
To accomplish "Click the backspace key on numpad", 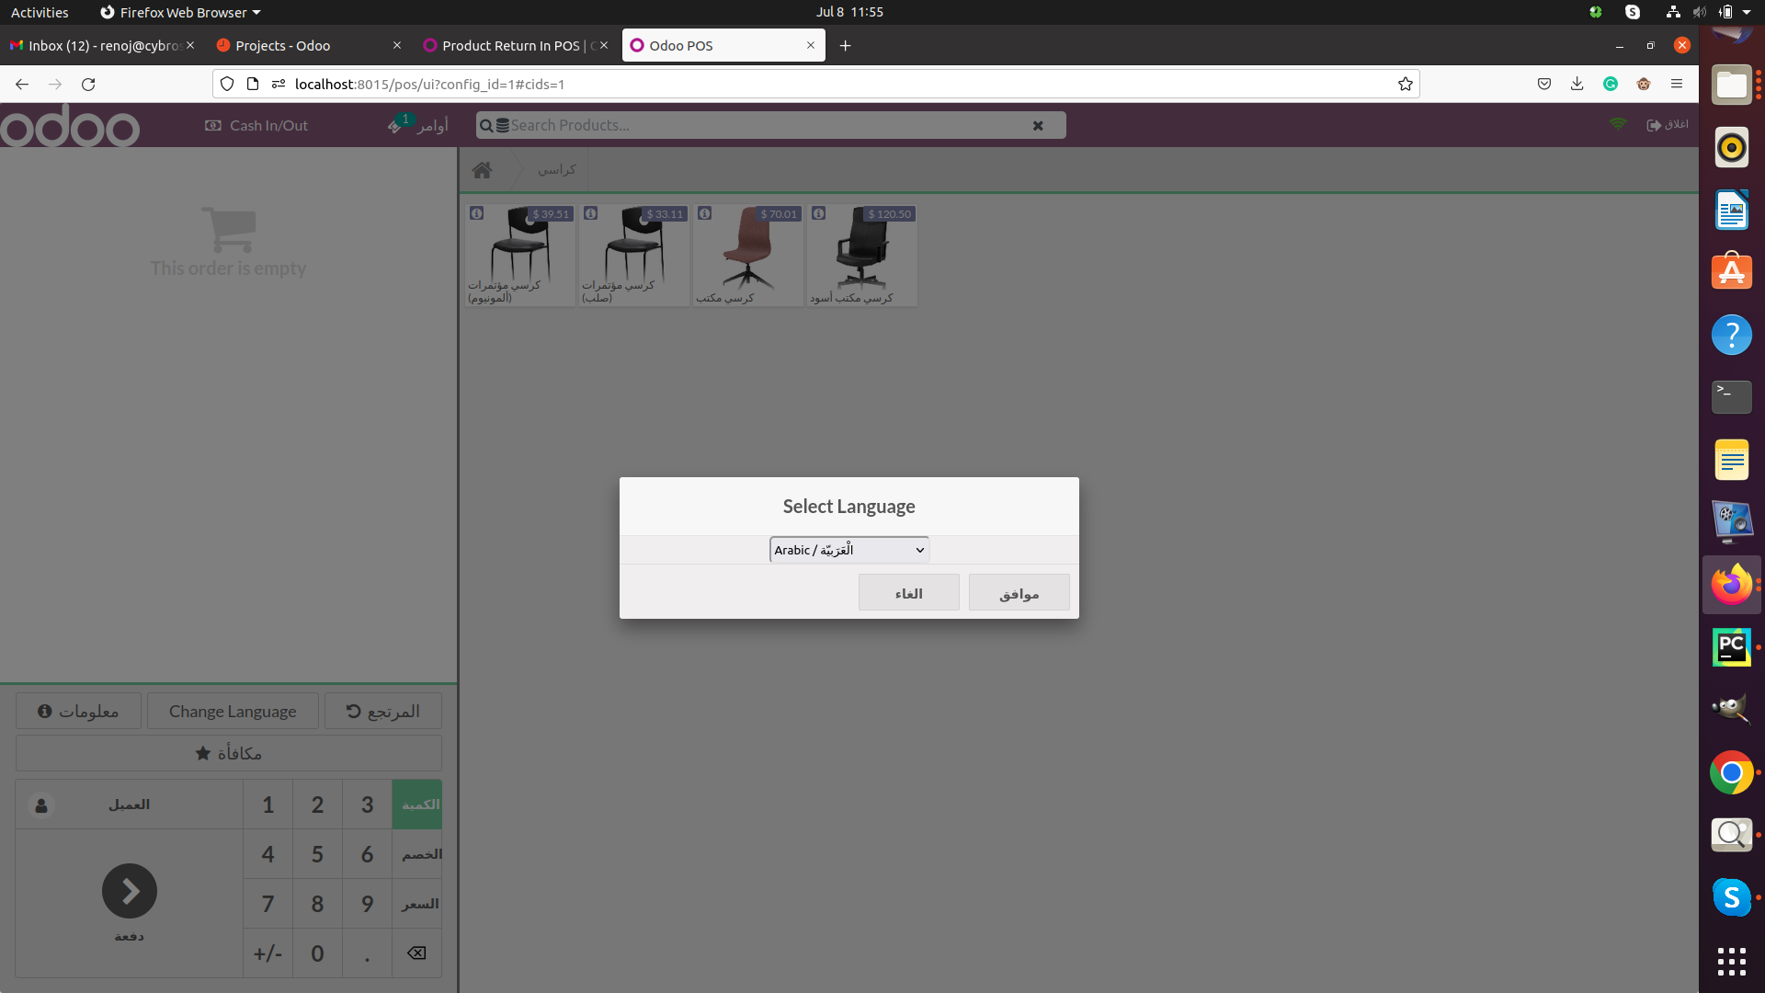I will 416,953.
